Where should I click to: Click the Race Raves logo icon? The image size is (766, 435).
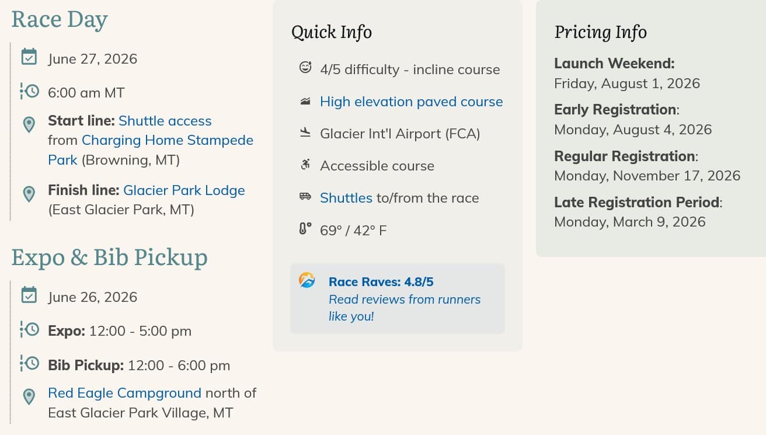[307, 280]
